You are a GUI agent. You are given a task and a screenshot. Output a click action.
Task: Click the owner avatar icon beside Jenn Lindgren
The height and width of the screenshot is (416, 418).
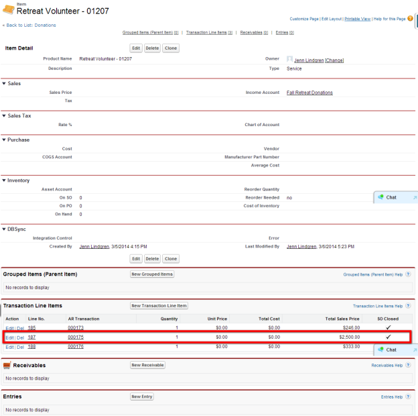289,60
